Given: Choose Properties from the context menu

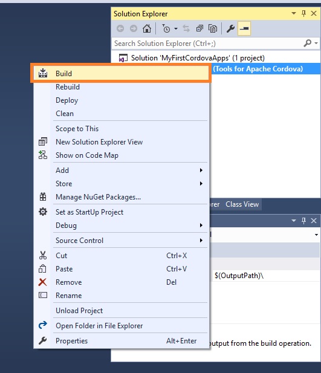Looking at the screenshot, I should point(121,341).
